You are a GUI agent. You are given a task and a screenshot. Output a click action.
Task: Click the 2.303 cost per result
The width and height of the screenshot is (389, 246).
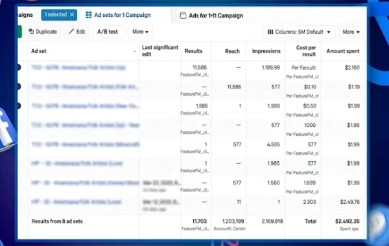(x=309, y=202)
